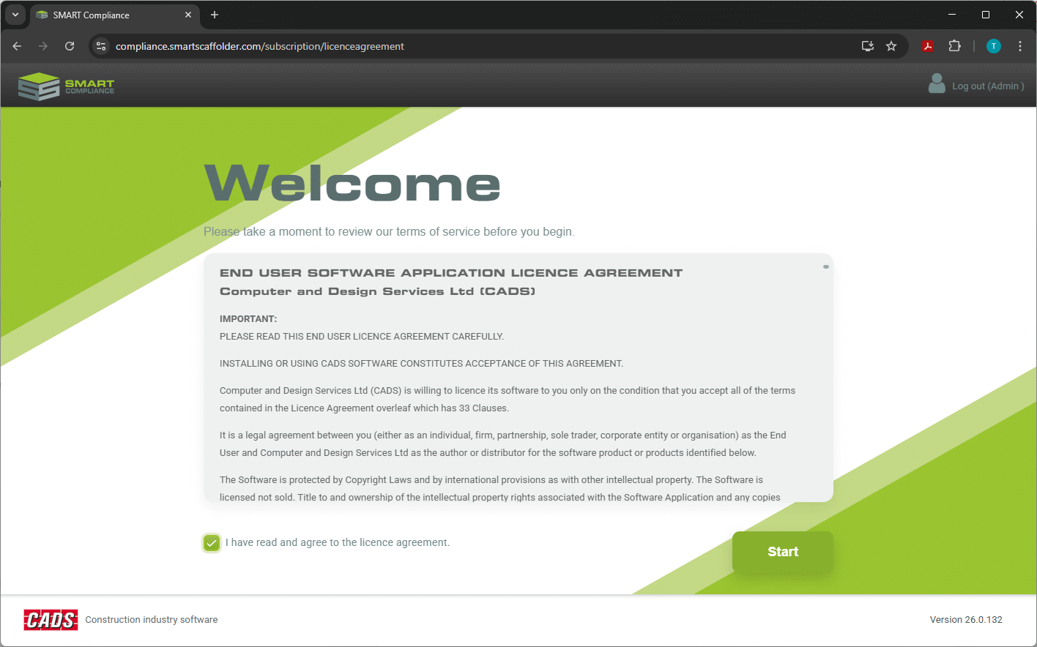Click the CADS footer logo

51,620
